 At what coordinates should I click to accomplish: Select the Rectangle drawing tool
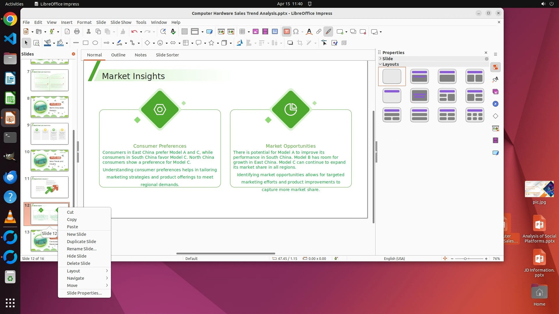(x=86, y=43)
